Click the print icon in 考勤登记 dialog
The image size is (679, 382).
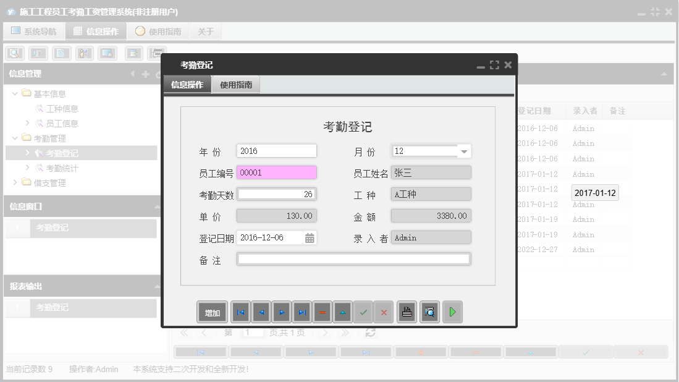[x=407, y=312]
